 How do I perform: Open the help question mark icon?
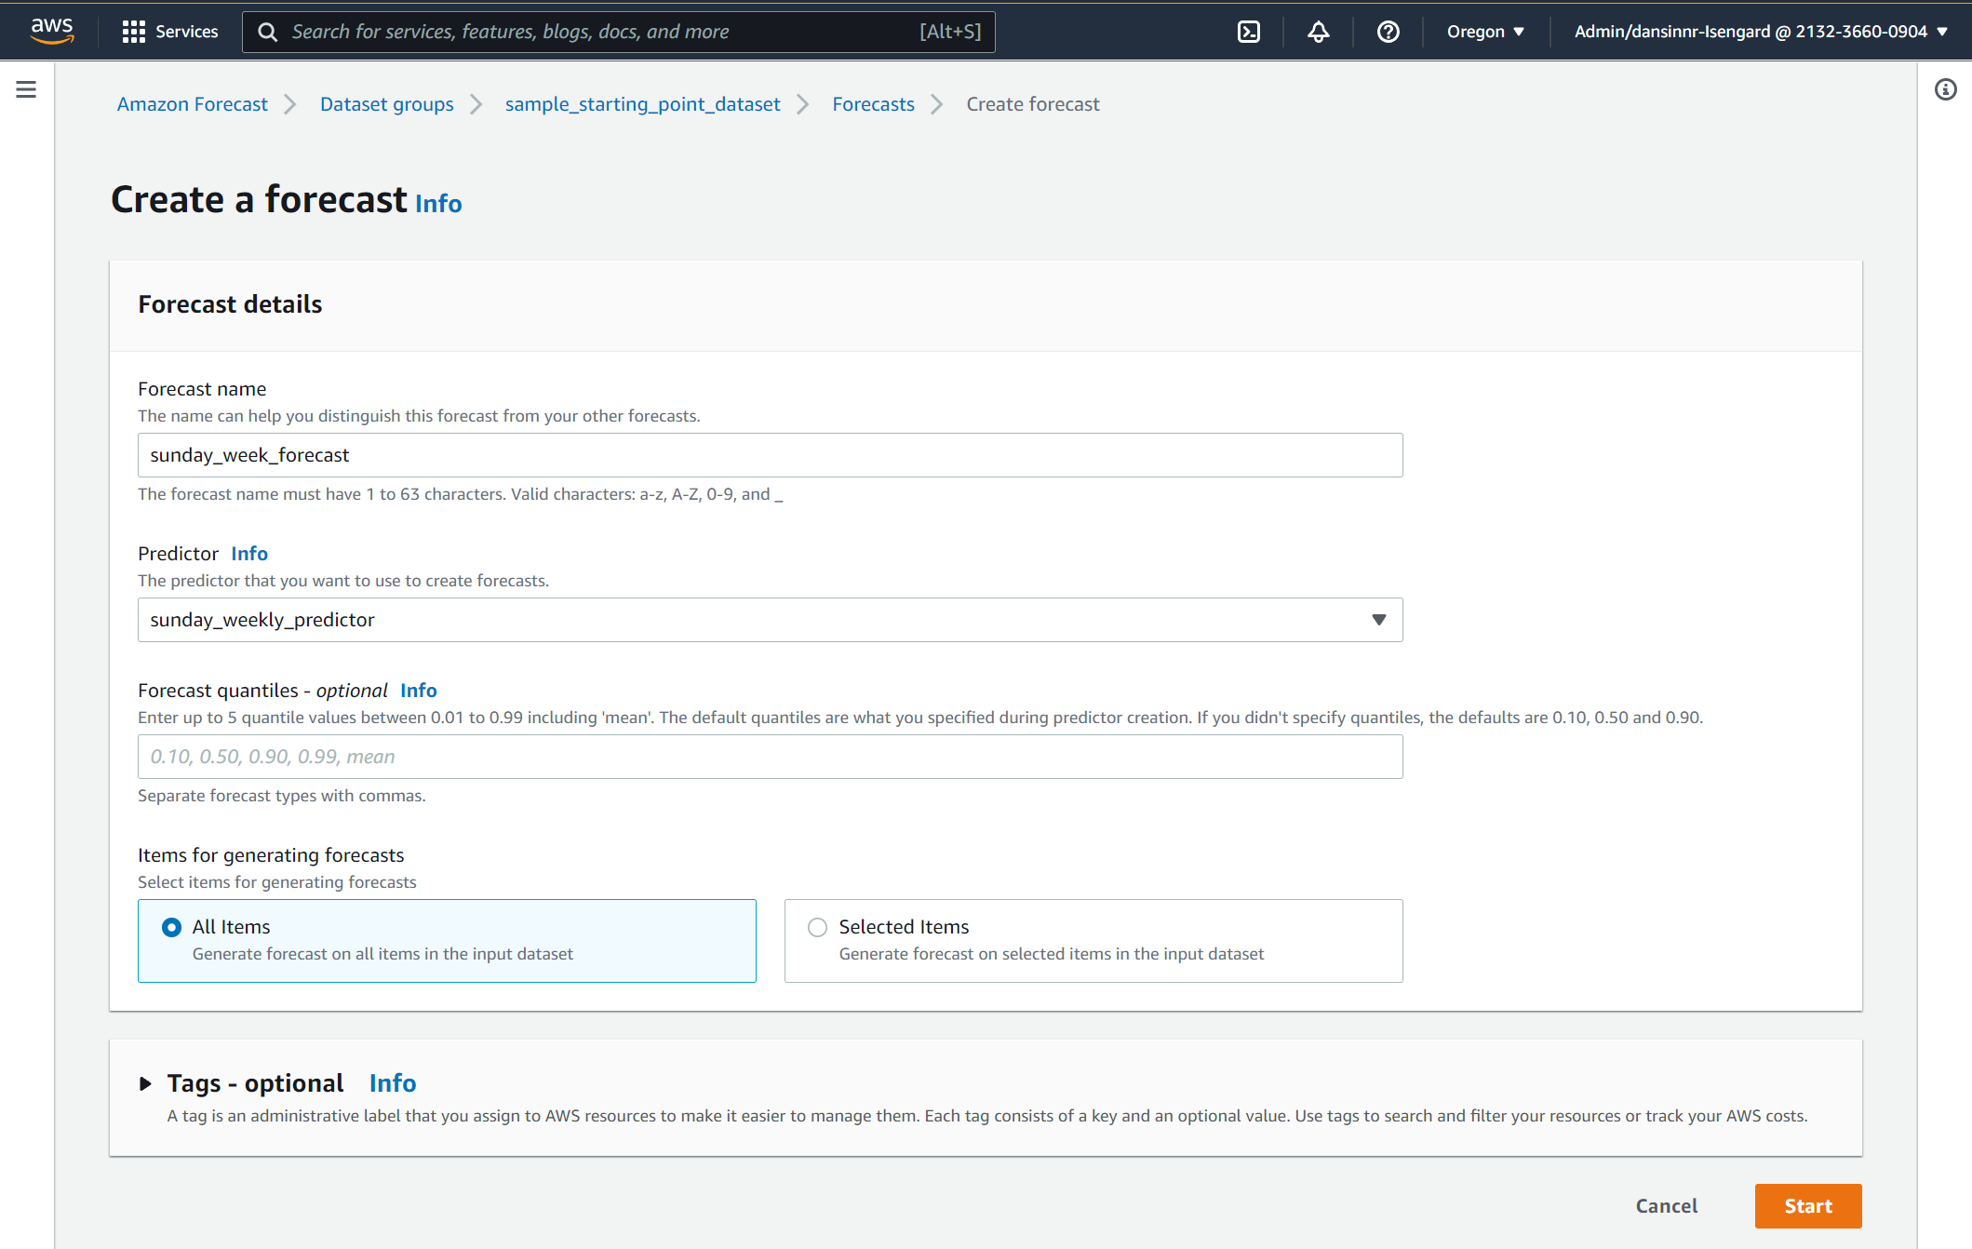click(x=1388, y=32)
